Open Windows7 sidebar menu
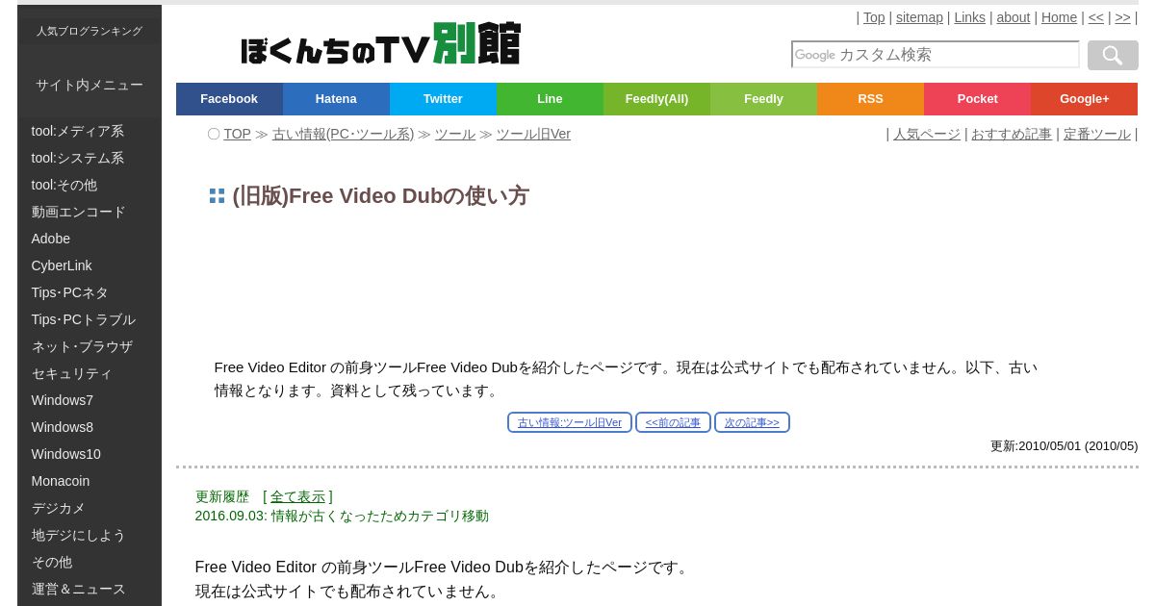1155x606 pixels. click(90, 400)
